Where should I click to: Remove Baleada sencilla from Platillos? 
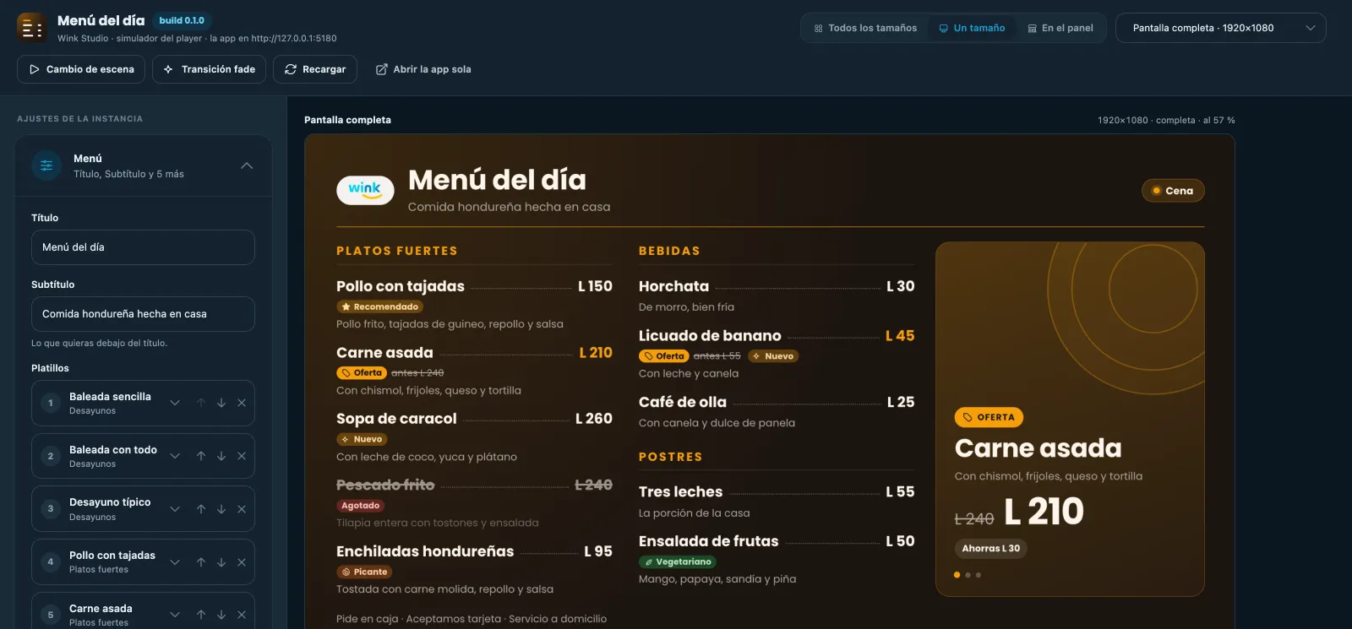(242, 404)
